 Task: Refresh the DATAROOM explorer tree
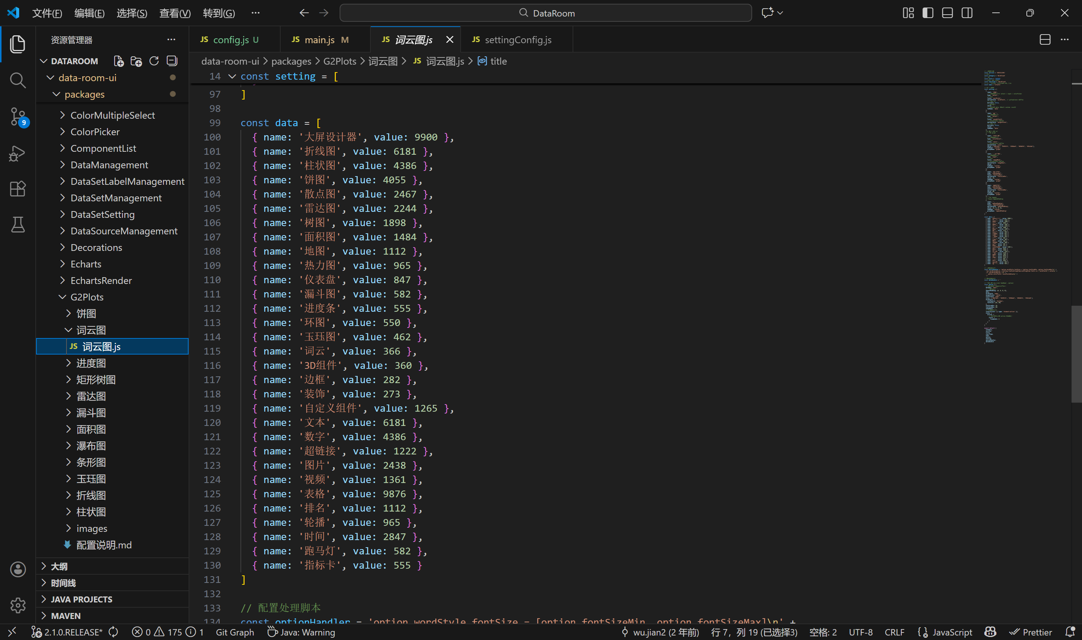(154, 61)
